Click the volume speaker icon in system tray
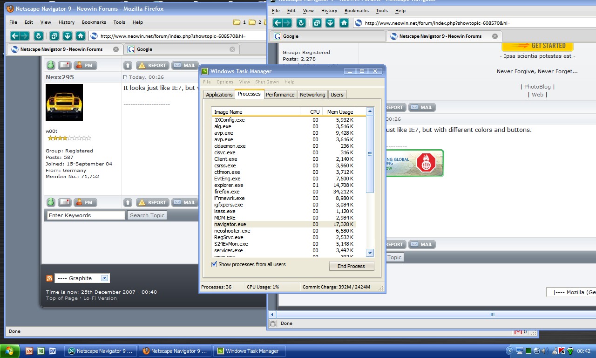Viewport: 596px width, 358px height. click(544, 351)
